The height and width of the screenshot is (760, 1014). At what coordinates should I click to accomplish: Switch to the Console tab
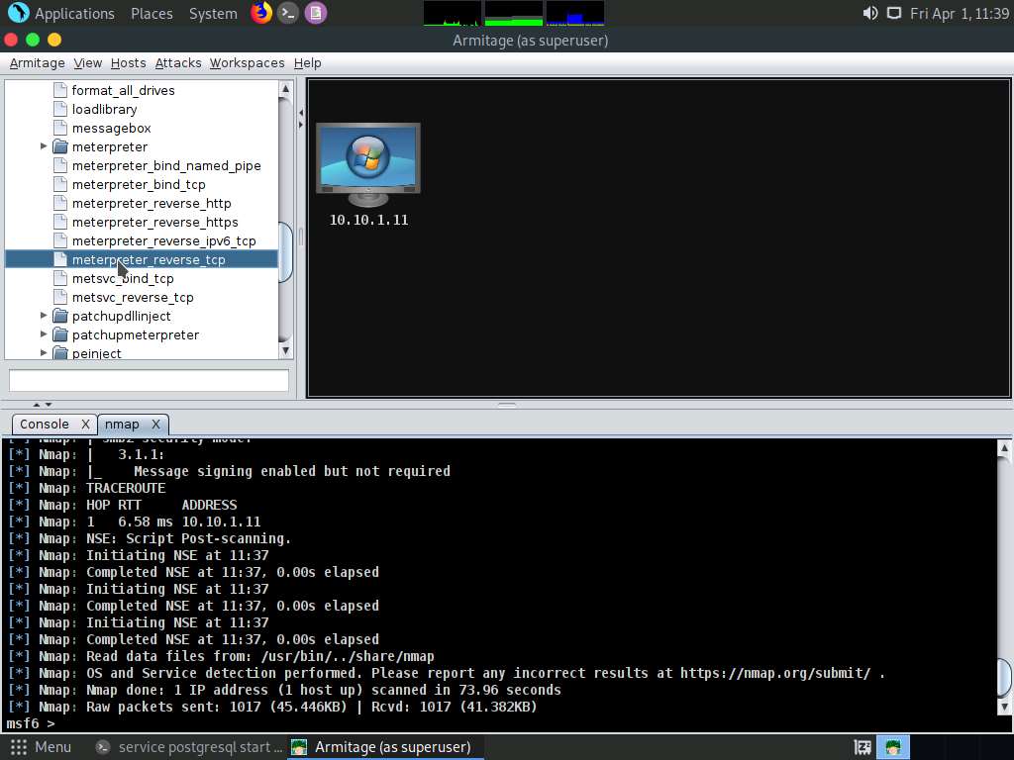(45, 424)
